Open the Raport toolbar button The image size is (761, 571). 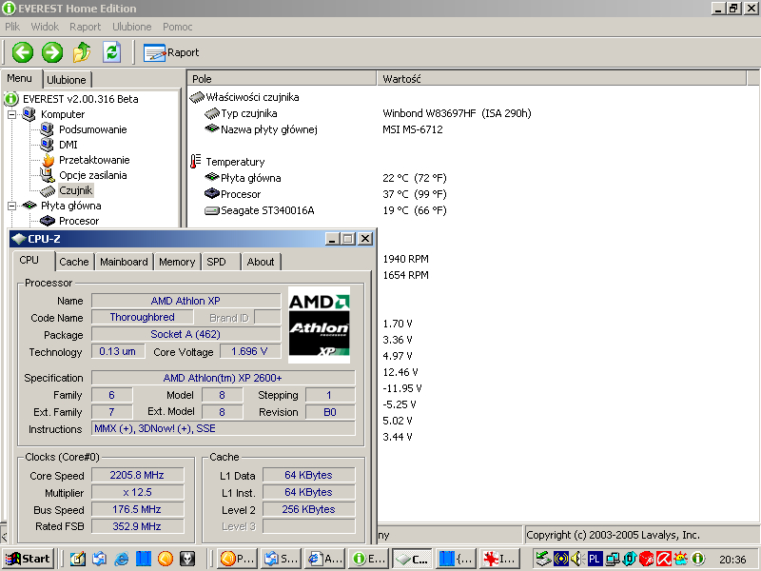pos(171,52)
